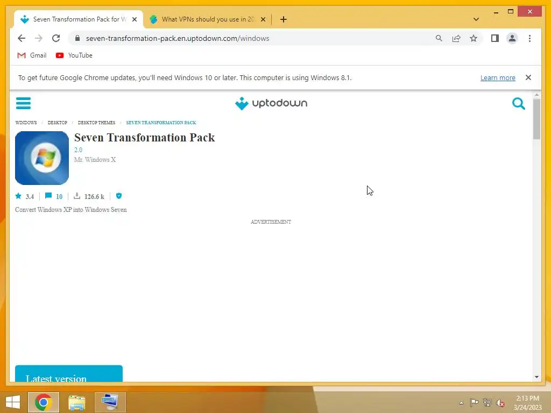The height and width of the screenshot is (413, 551).
Task: Open a new browser tab
Action: pyautogui.click(x=284, y=19)
